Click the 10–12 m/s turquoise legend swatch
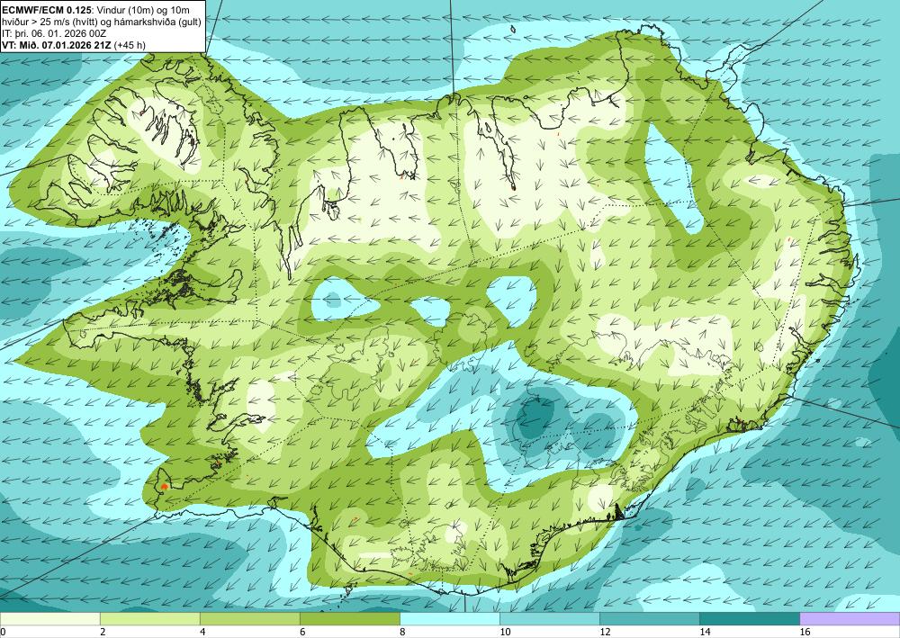The image size is (900, 638). pyautogui.click(x=549, y=618)
